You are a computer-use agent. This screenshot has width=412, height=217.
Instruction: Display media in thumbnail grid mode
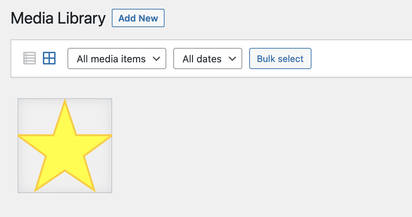coord(49,58)
